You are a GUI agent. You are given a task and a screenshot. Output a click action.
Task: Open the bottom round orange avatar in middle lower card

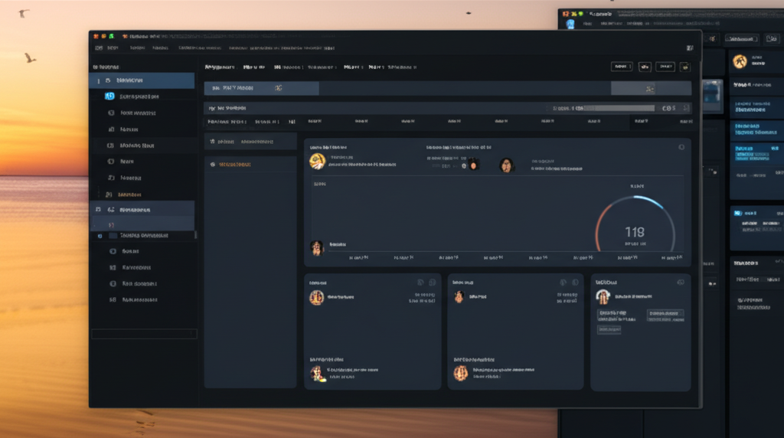[x=460, y=373]
